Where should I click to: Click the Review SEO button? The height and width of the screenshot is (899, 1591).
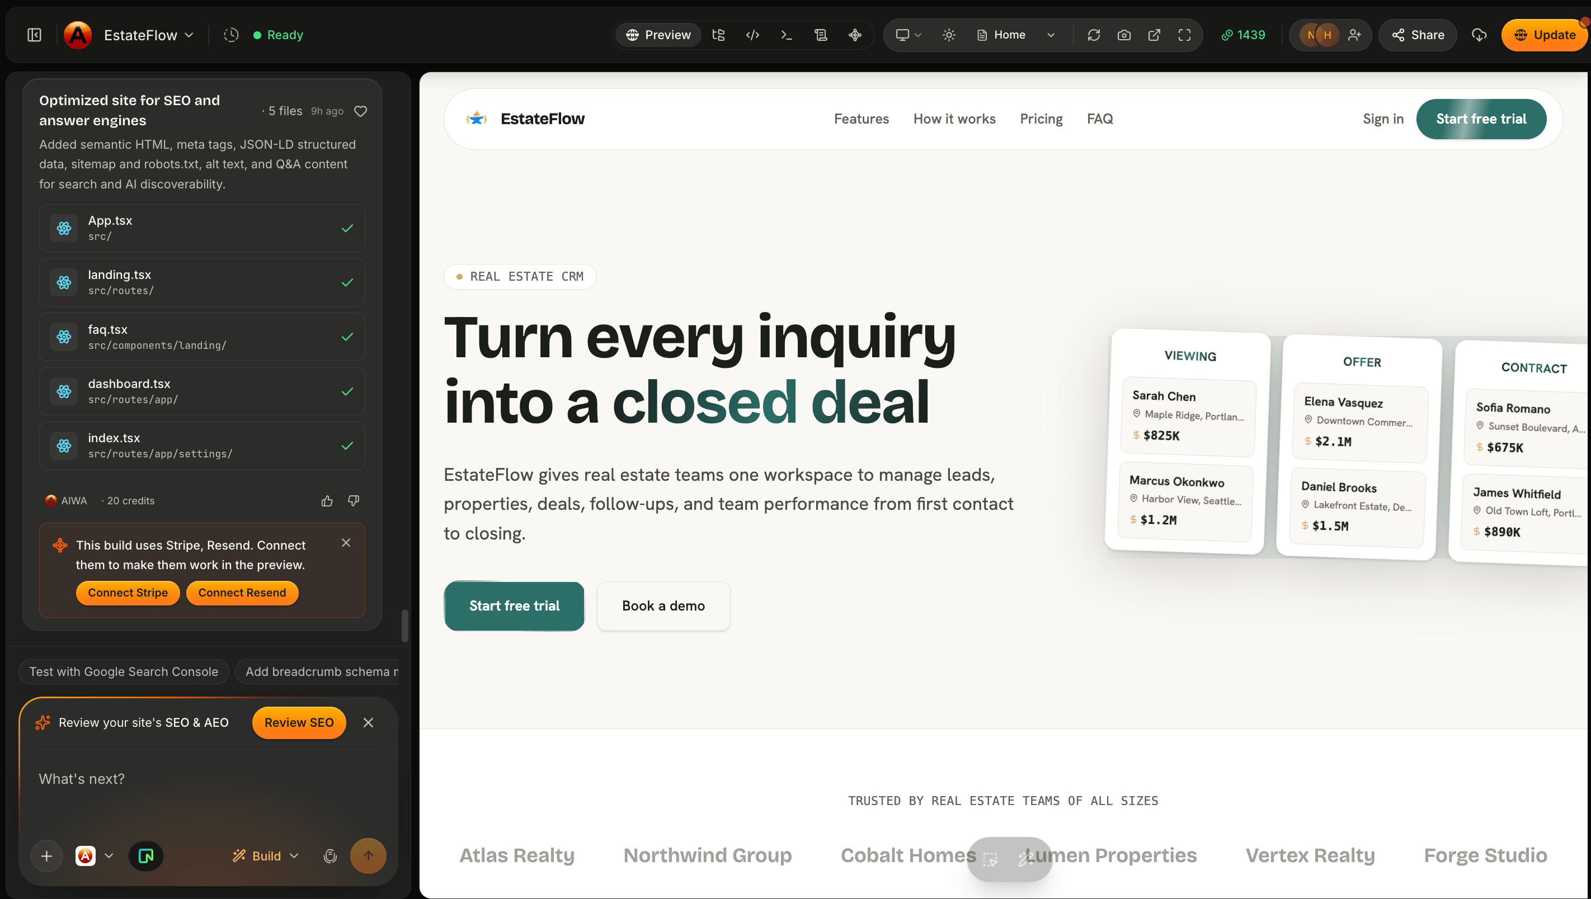tap(299, 722)
